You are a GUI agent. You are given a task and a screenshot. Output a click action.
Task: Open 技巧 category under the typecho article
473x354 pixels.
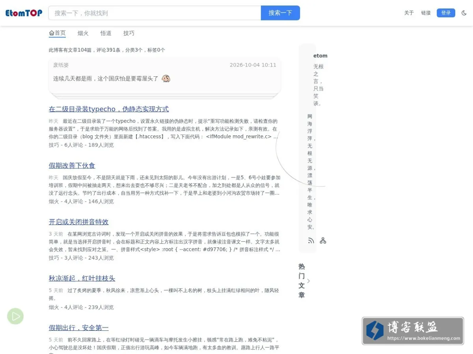[54, 145]
